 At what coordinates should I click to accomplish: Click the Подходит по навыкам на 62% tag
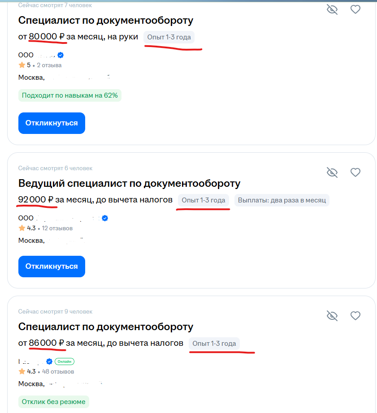coord(70,95)
